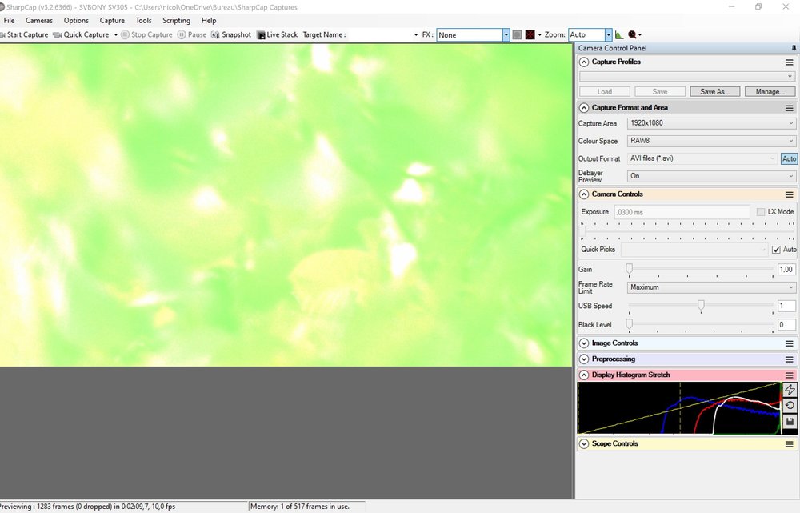The image size is (800, 513).
Task: Click the Manage... profiles button
Action: 770,92
